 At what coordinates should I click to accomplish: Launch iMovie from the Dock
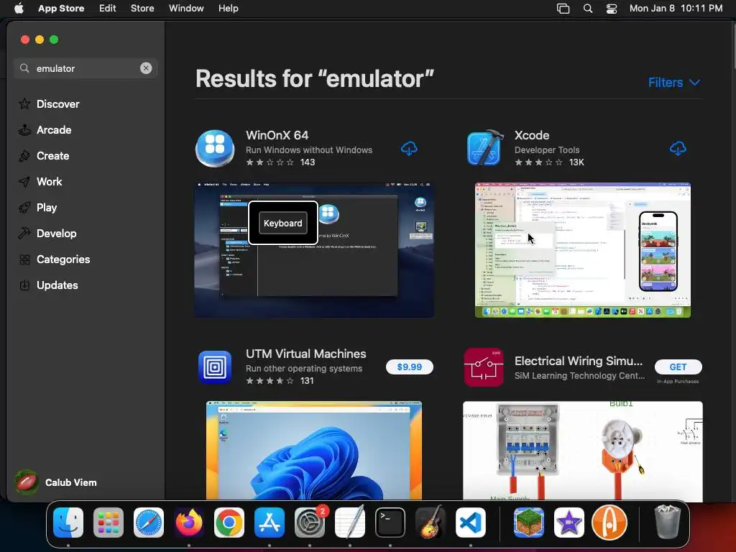[x=569, y=523]
